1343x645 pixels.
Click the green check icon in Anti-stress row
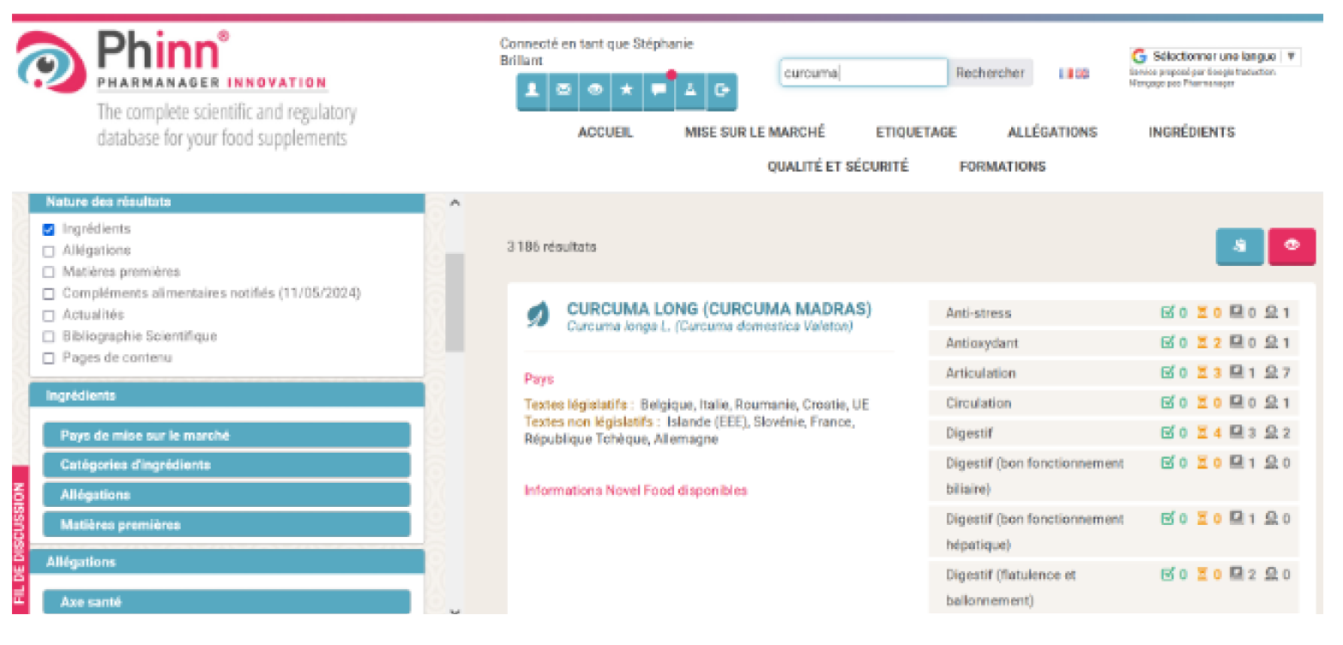coord(1167,313)
